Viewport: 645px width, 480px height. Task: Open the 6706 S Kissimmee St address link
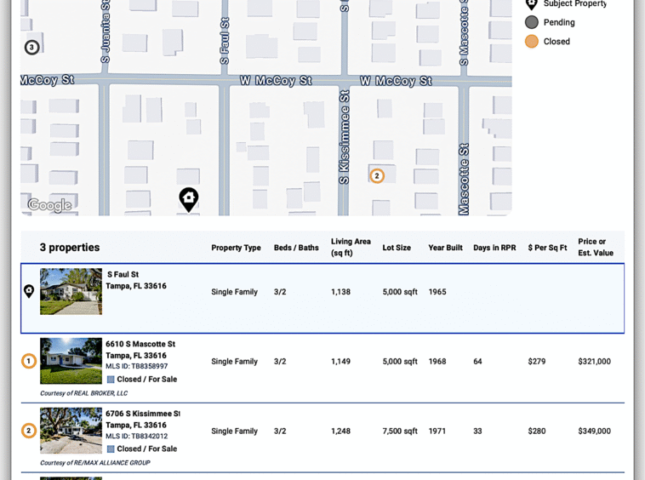(142, 414)
